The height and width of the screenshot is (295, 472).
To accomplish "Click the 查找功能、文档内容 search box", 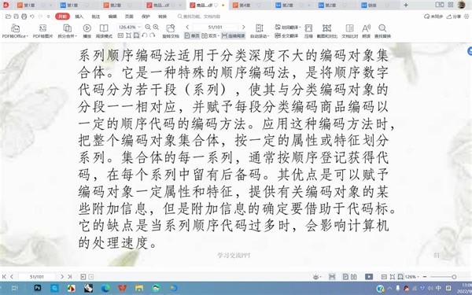I will [x=199, y=17].
